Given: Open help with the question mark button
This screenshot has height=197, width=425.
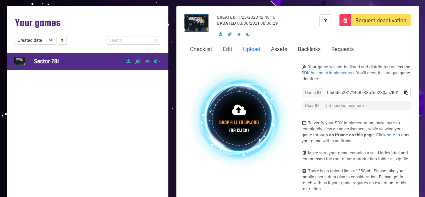Looking at the screenshot, I should 325,20.
